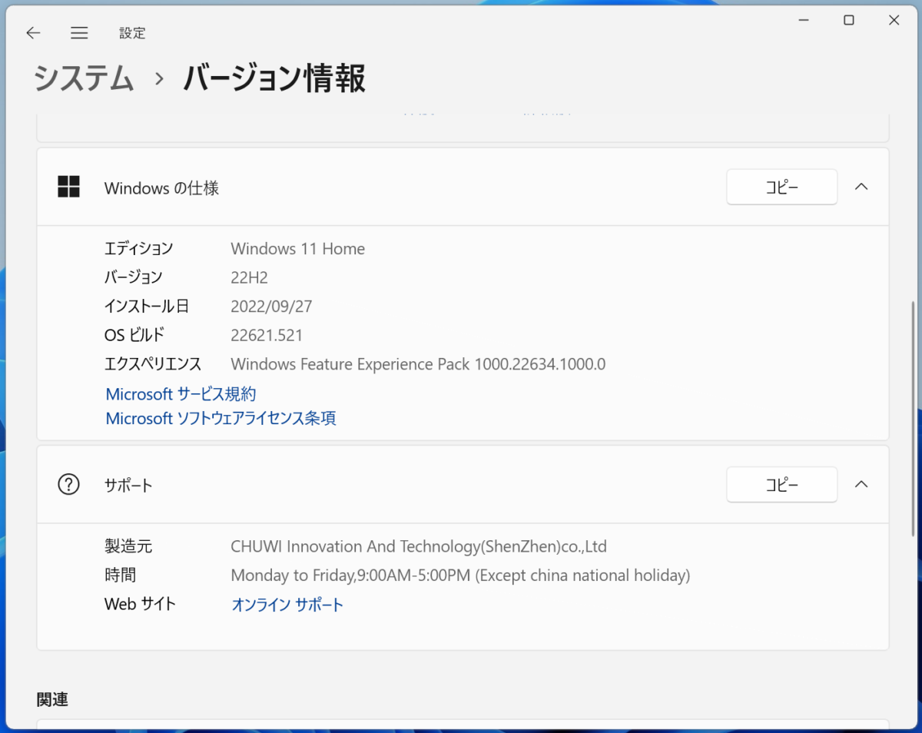Collapse the サポート section

pyautogui.click(x=861, y=484)
